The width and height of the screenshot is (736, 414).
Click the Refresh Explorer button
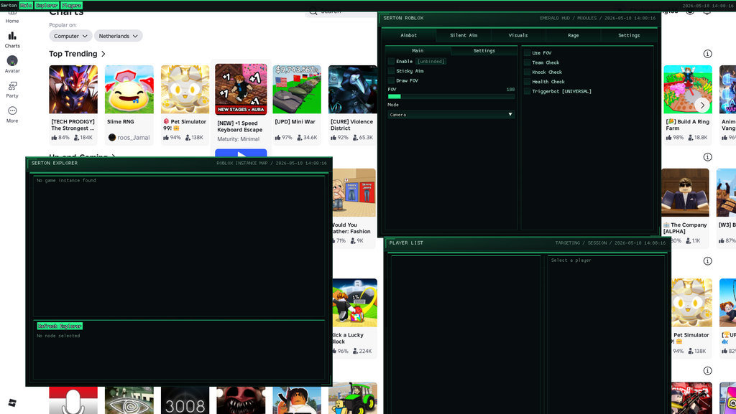click(x=60, y=326)
